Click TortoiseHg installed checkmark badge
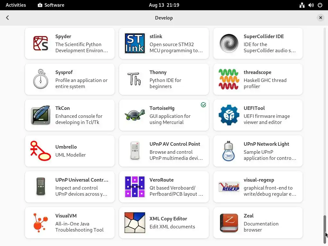The width and height of the screenshot is (328, 246). [203, 105]
